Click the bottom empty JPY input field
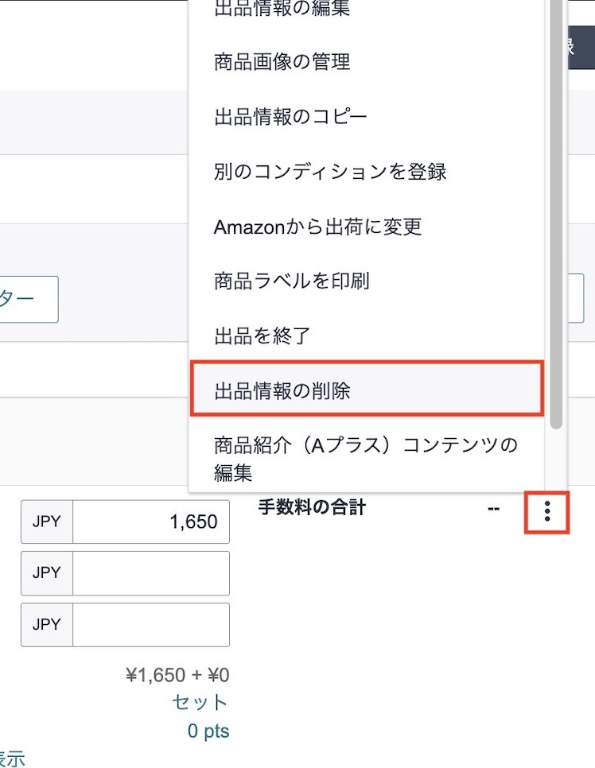Viewport: 595px width, 768px height. coord(151,625)
